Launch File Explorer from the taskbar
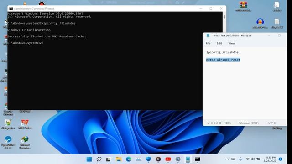 click(x=119, y=159)
